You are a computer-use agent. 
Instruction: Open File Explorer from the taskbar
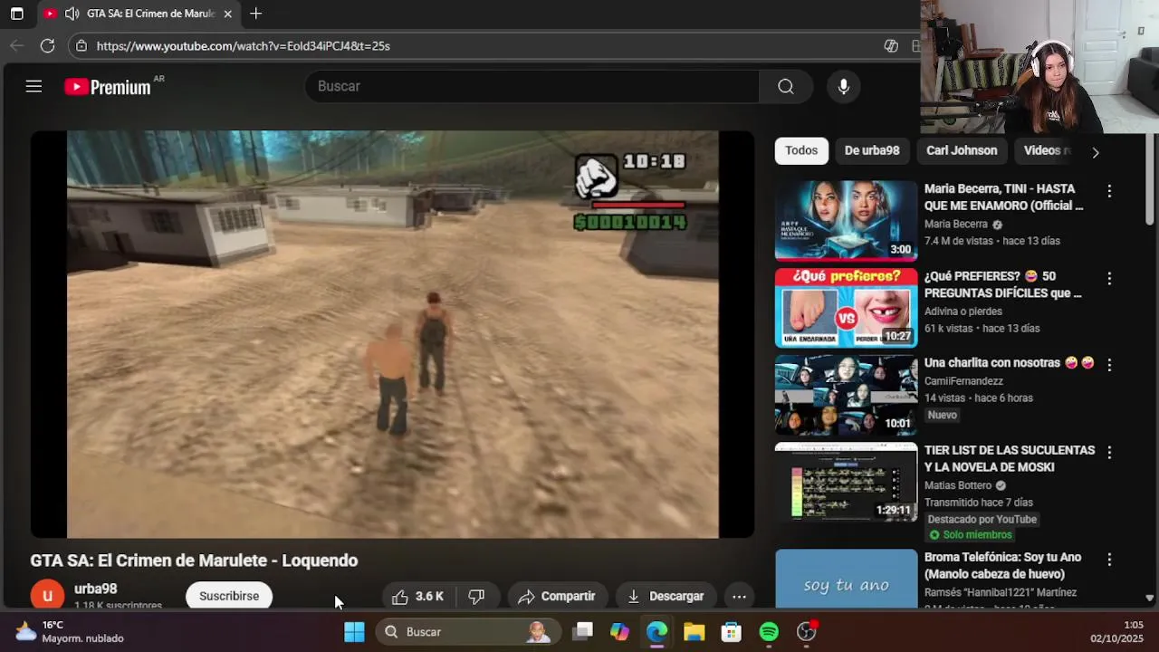pyautogui.click(x=694, y=632)
